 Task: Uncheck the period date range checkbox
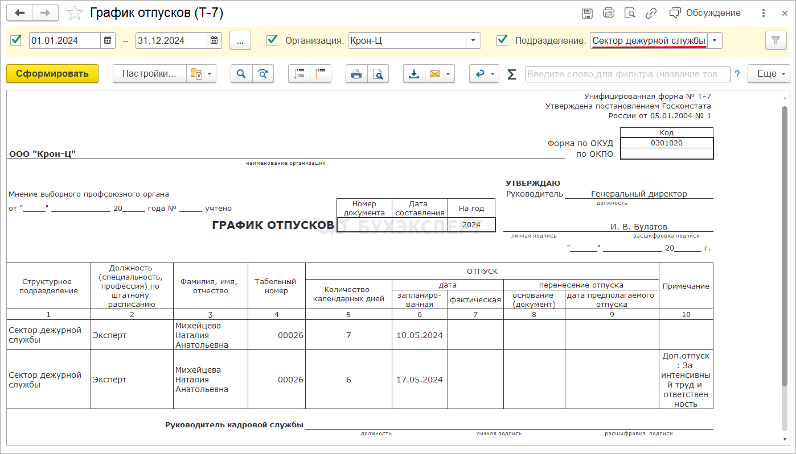16,40
